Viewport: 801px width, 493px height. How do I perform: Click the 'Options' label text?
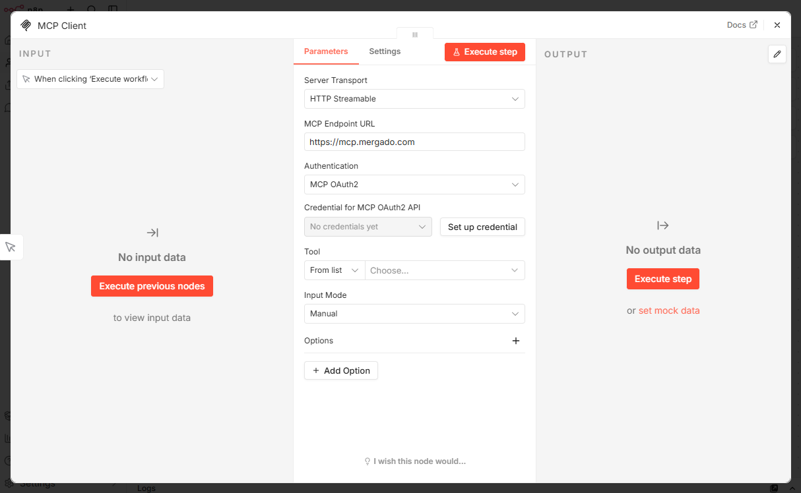[319, 341]
